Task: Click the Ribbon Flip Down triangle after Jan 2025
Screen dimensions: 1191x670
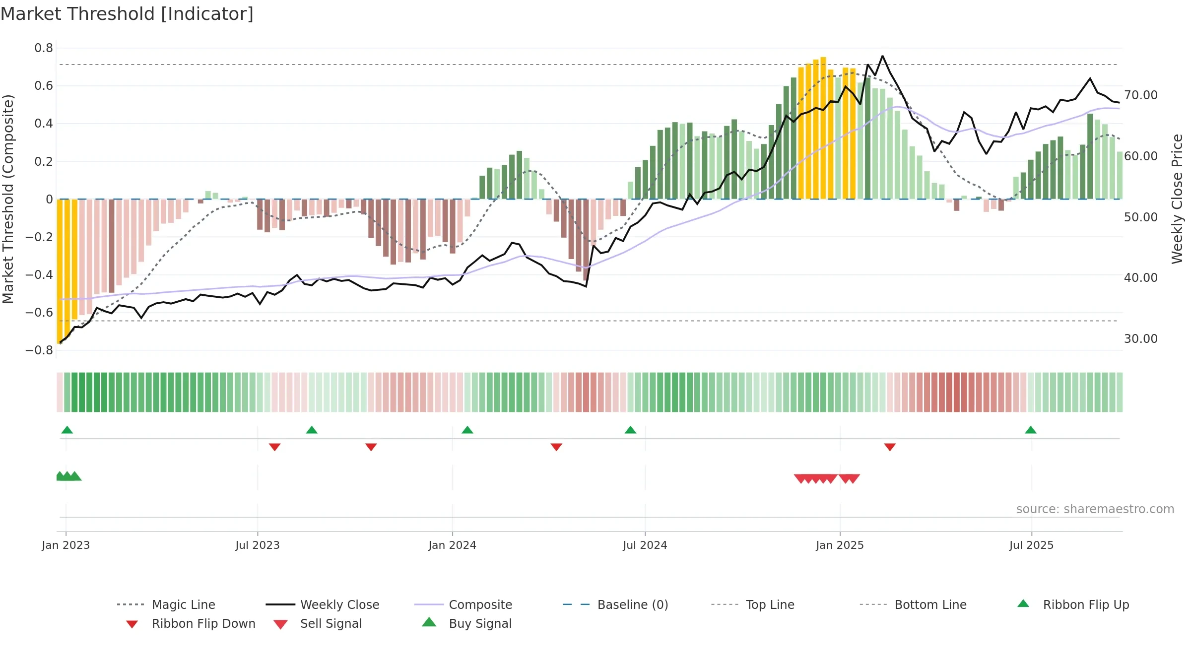Action: (890, 447)
